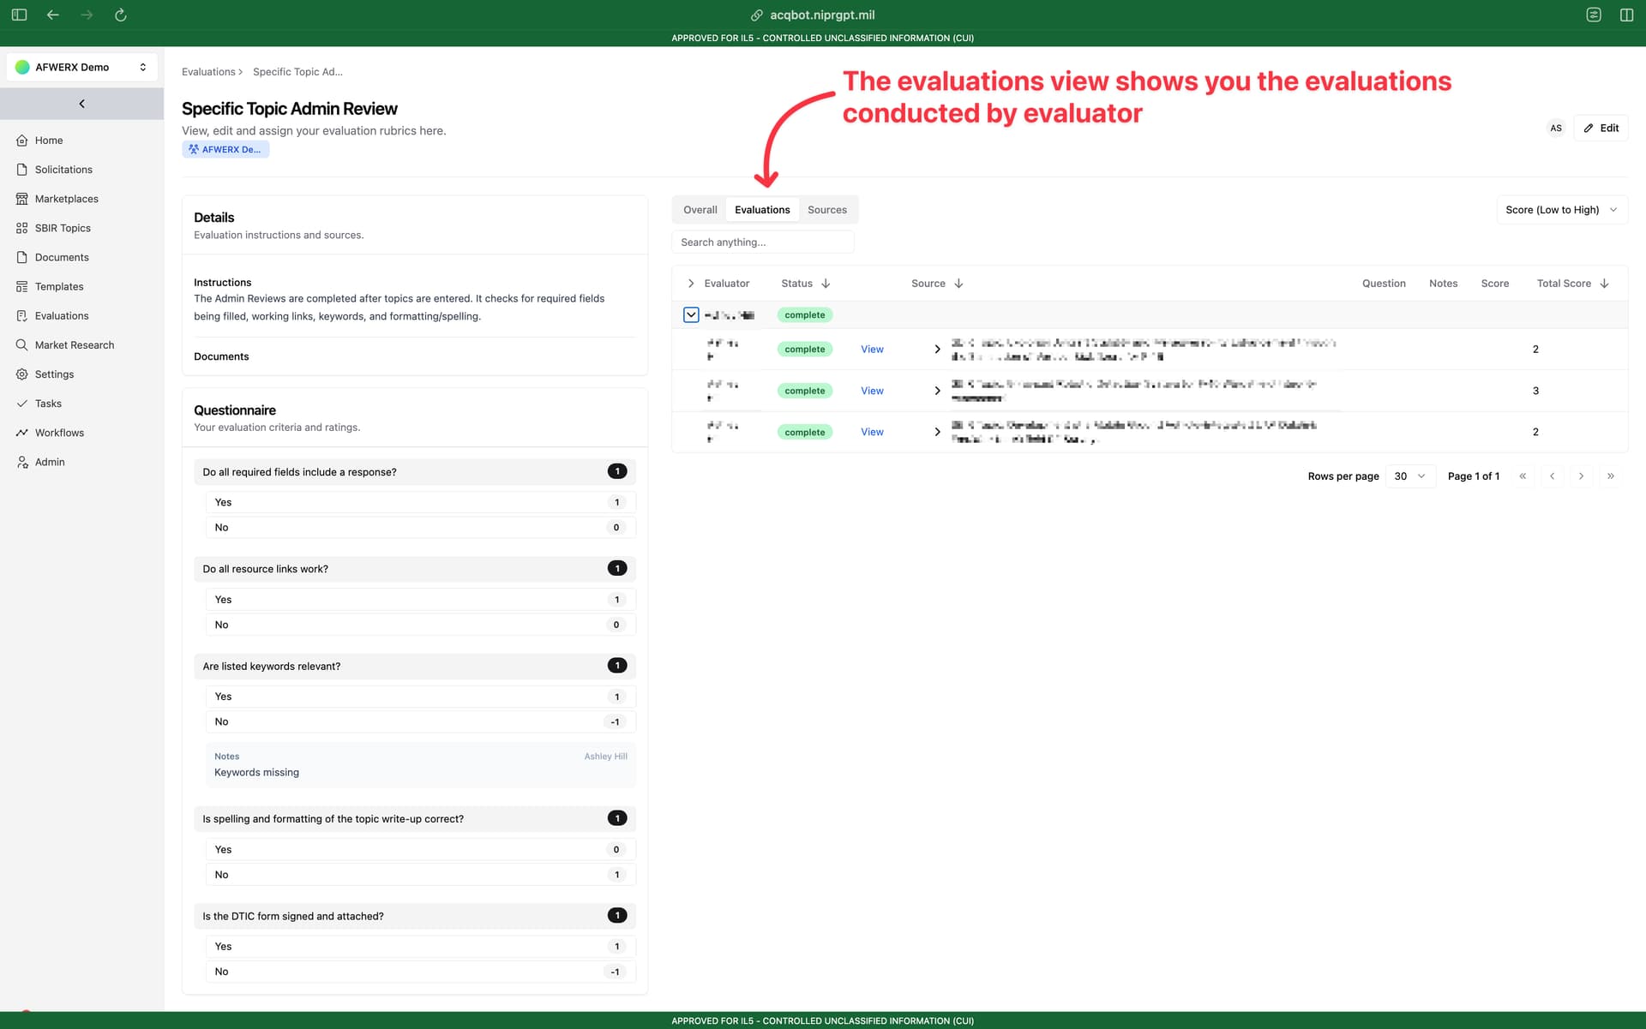This screenshot has height=1029, width=1646.
Task: Expand the source in the score 3 row
Action: pyautogui.click(x=937, y=391)
